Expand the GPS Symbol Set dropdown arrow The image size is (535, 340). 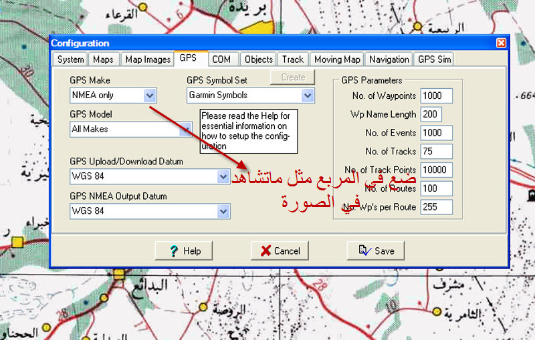coord(308,96)
